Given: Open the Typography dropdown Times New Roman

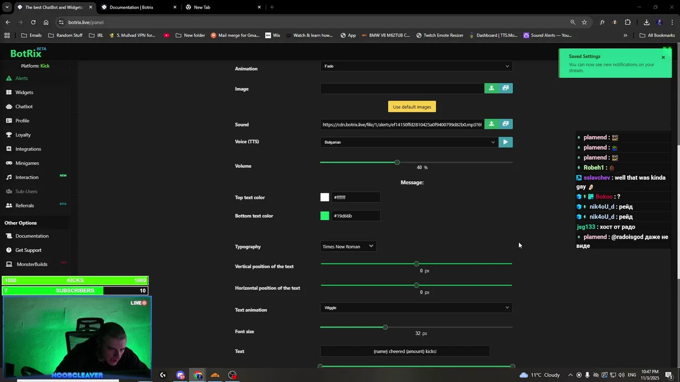Looking at the screenshot, I should point(348,246).
